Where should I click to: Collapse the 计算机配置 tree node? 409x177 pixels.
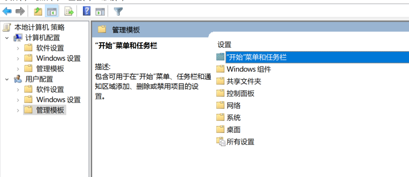click(x=7, y=38)
